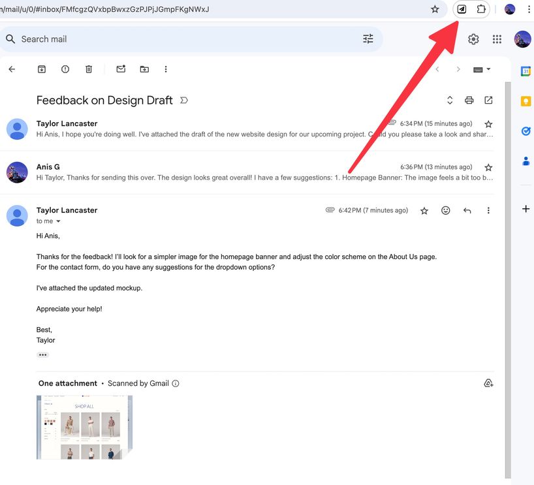Select the Report spam icon

coord(65,69)
